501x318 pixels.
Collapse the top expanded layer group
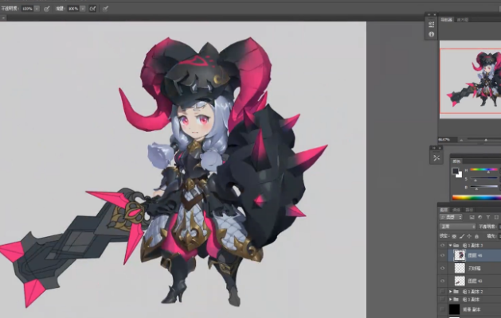451,246
